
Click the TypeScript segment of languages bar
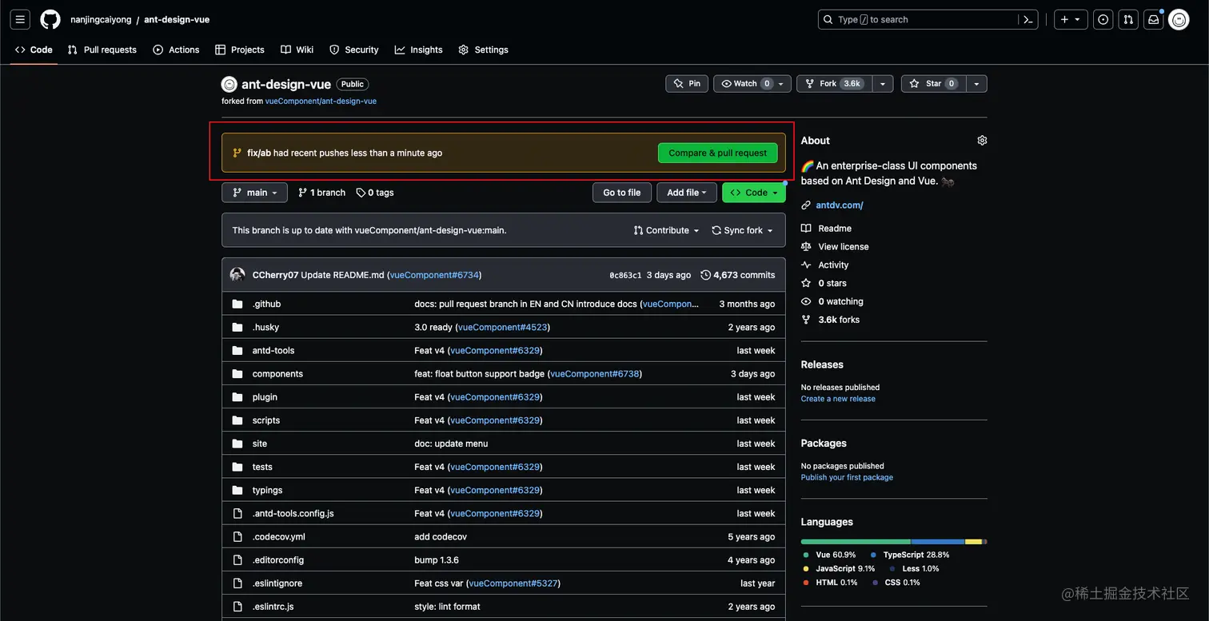coord(938,542)
